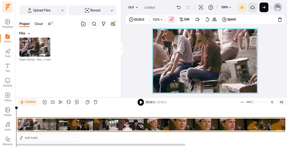Click the Upload Files button
Screen dimensions: 287x147
coord(39,10)
